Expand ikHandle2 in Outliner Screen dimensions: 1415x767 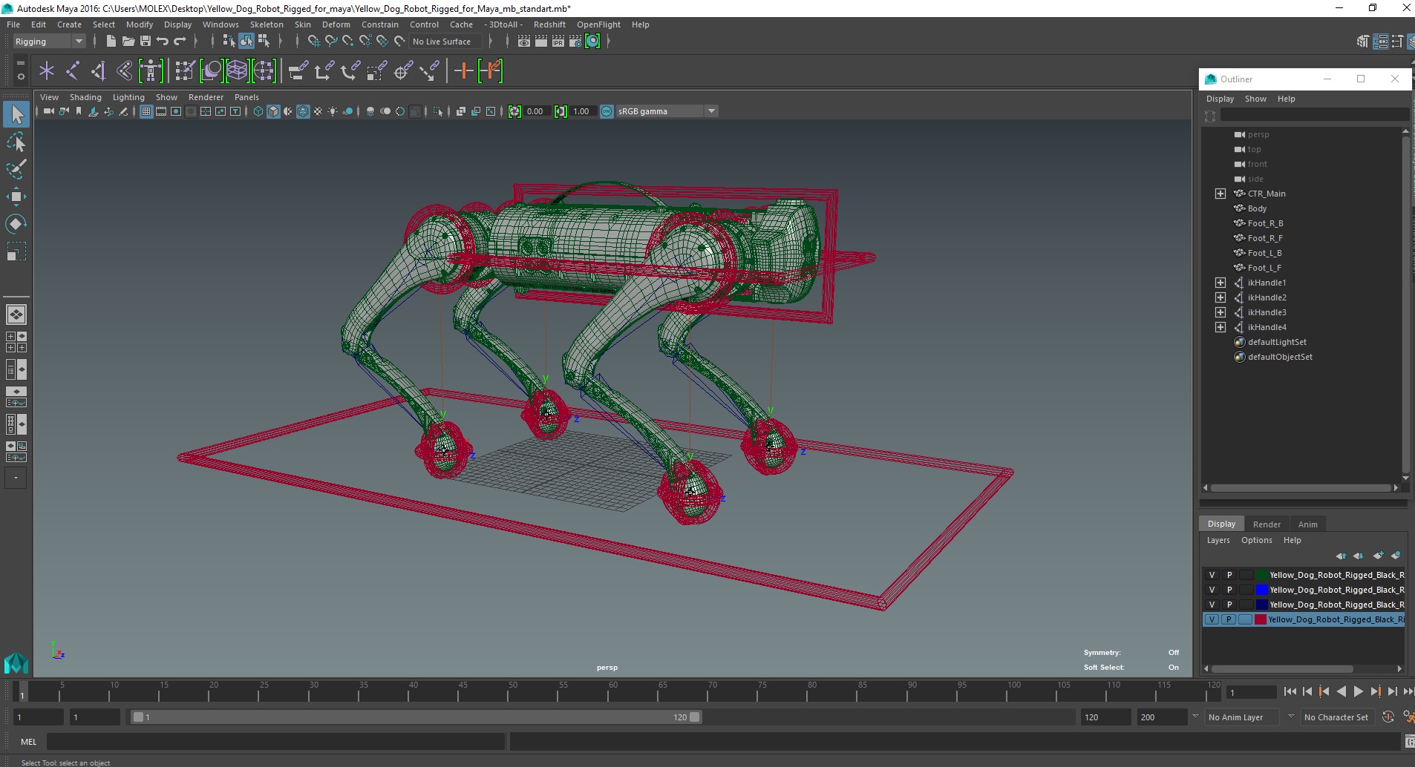click(x=1220, y=297)
